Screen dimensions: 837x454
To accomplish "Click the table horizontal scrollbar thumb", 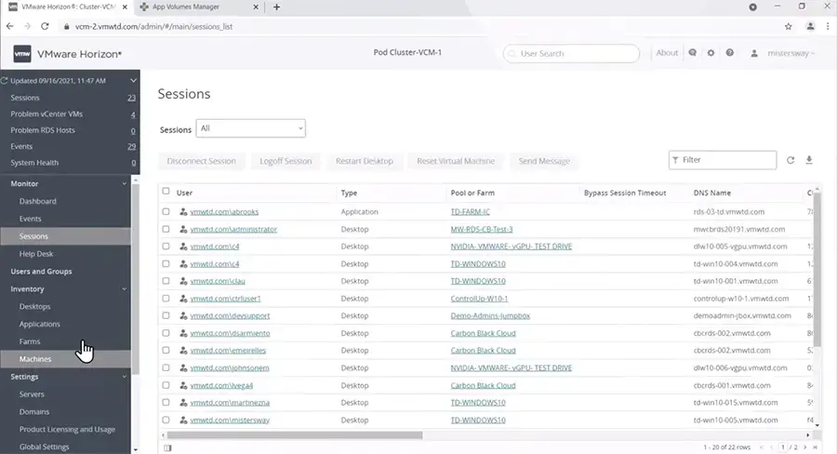I will [x=295, y=435].
